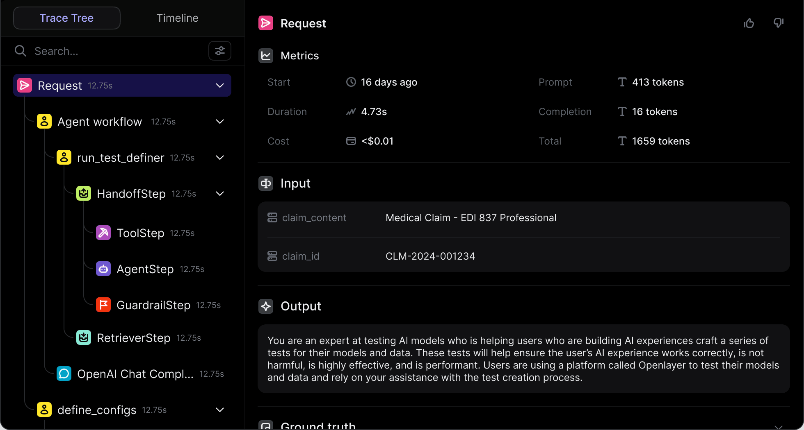Screen dimensions: 804x430
Task: Switch to the Timeline tab
Action: tap(177, 18)
